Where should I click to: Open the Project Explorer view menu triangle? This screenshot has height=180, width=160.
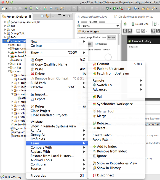click(60, 15)
